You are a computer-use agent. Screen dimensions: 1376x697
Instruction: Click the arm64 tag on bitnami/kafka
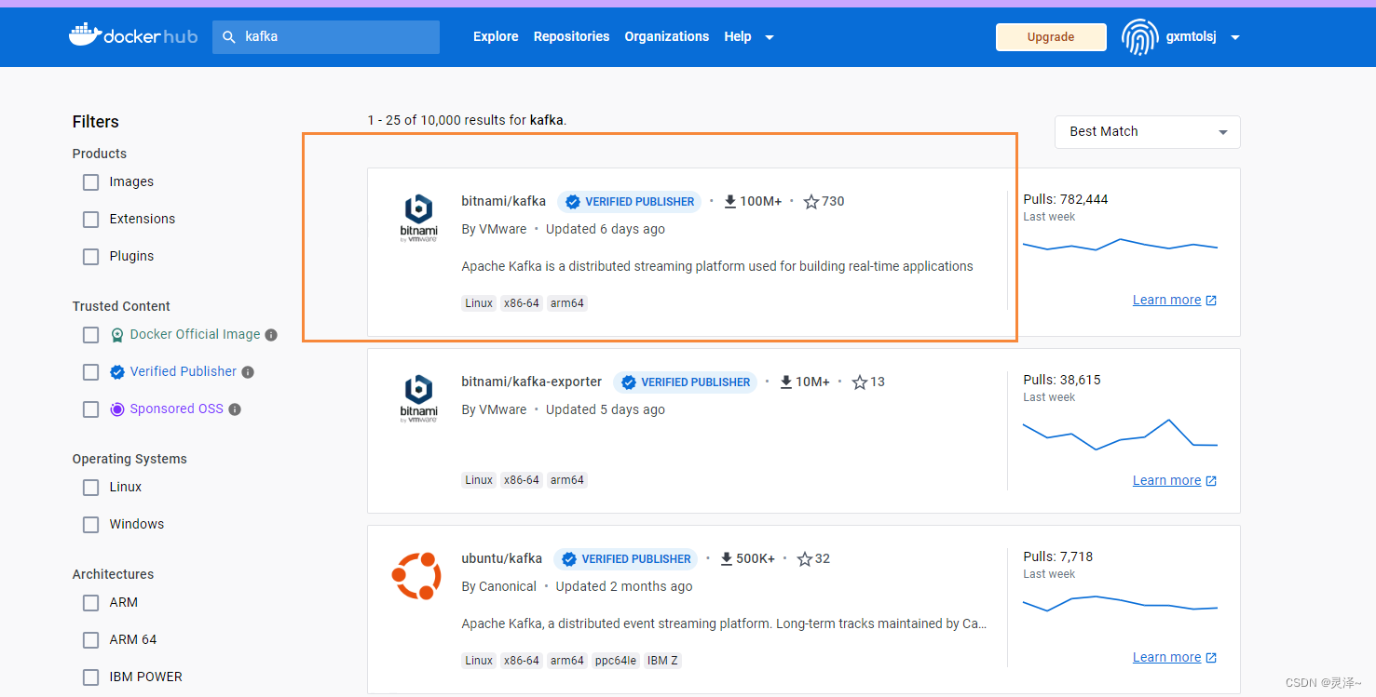click(x=567, y=304)
